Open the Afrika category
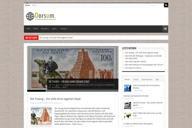This screenshot has width=192, height=128. point(36,29)
